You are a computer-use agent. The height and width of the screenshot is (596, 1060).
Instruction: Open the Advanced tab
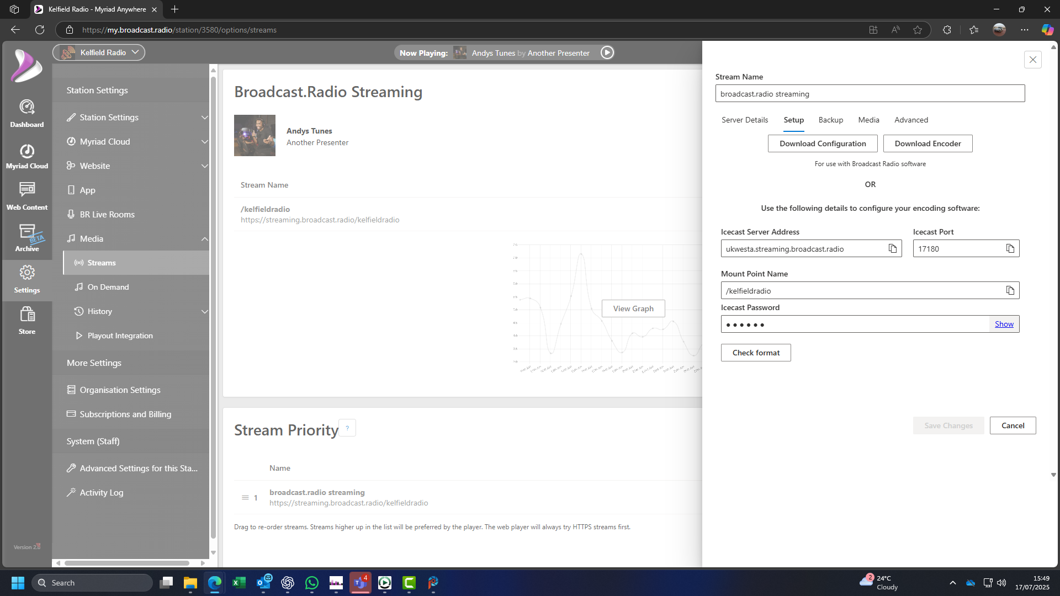[911, 120]
